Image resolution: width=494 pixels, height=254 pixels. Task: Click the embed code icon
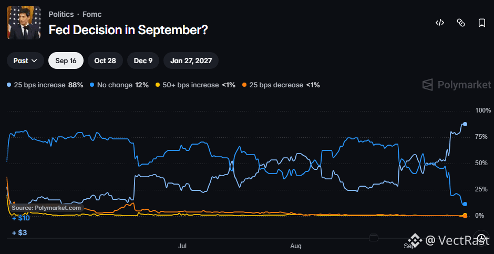point(440,23)
